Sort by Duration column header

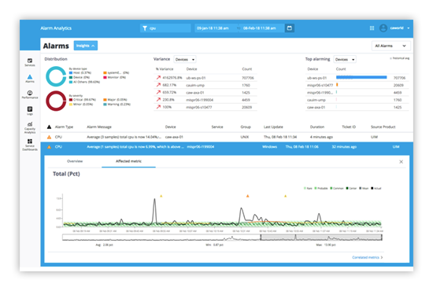[x=317, y=127]
